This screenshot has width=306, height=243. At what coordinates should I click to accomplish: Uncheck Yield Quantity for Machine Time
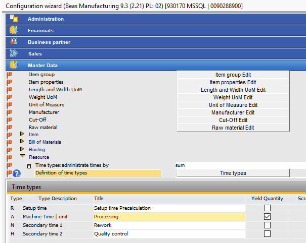tap(267, 217)
